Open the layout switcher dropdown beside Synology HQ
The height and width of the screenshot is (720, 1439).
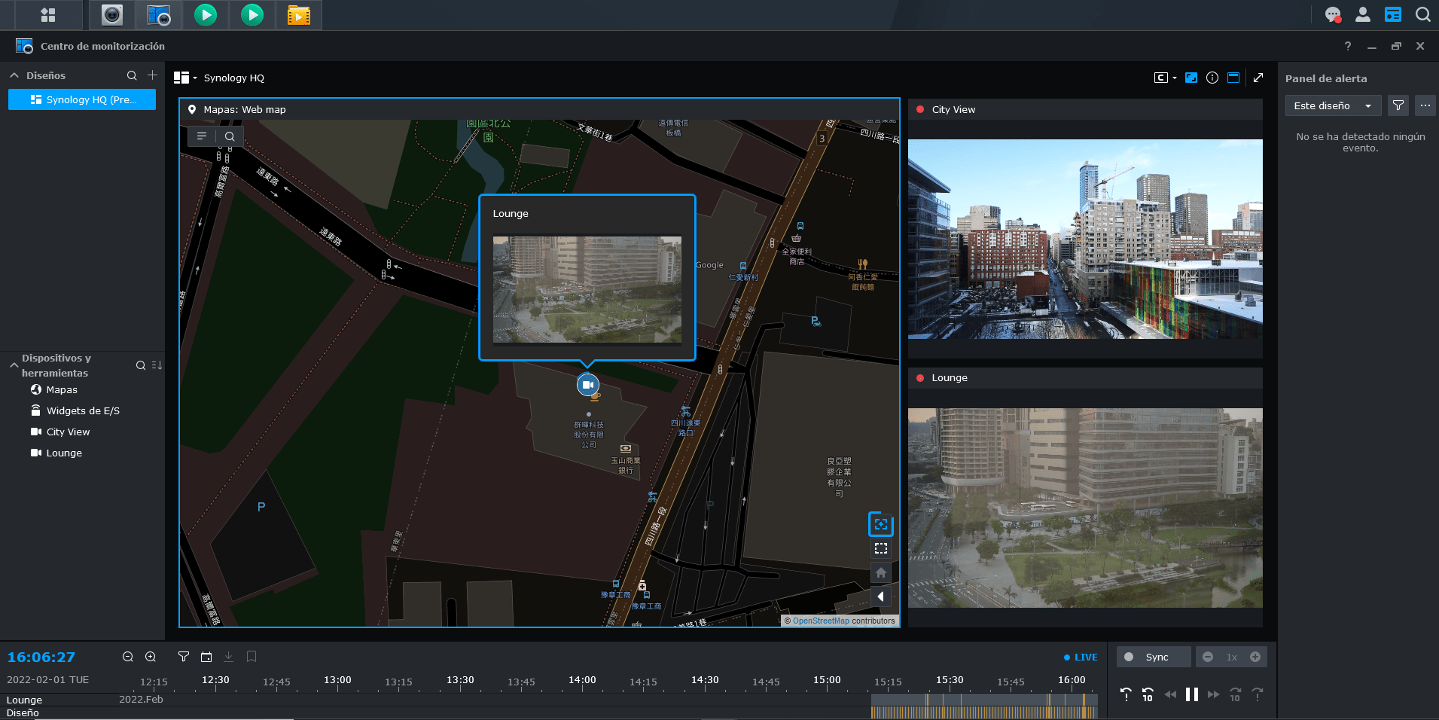[185, 78]
